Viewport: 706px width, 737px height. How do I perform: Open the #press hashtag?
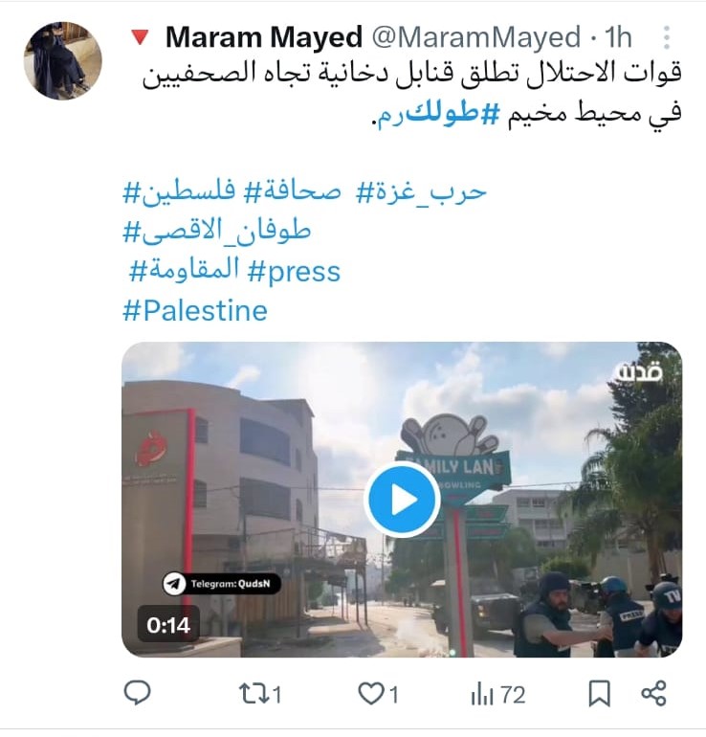pyautogui.click(x=294, y=272)
